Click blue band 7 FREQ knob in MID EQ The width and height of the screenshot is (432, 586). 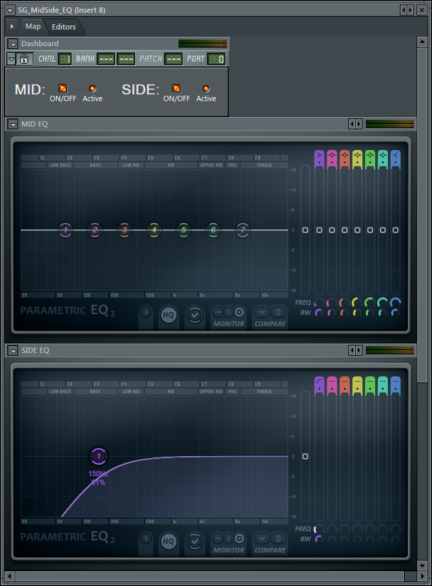[395, 302]
